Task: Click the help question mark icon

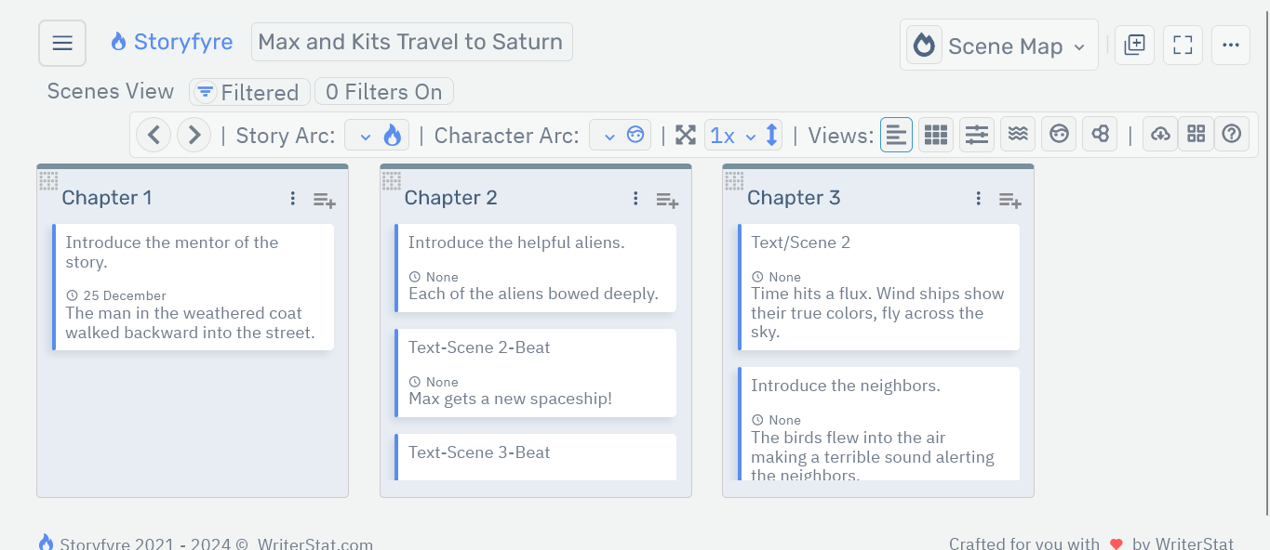Action: click(1231, 135)
